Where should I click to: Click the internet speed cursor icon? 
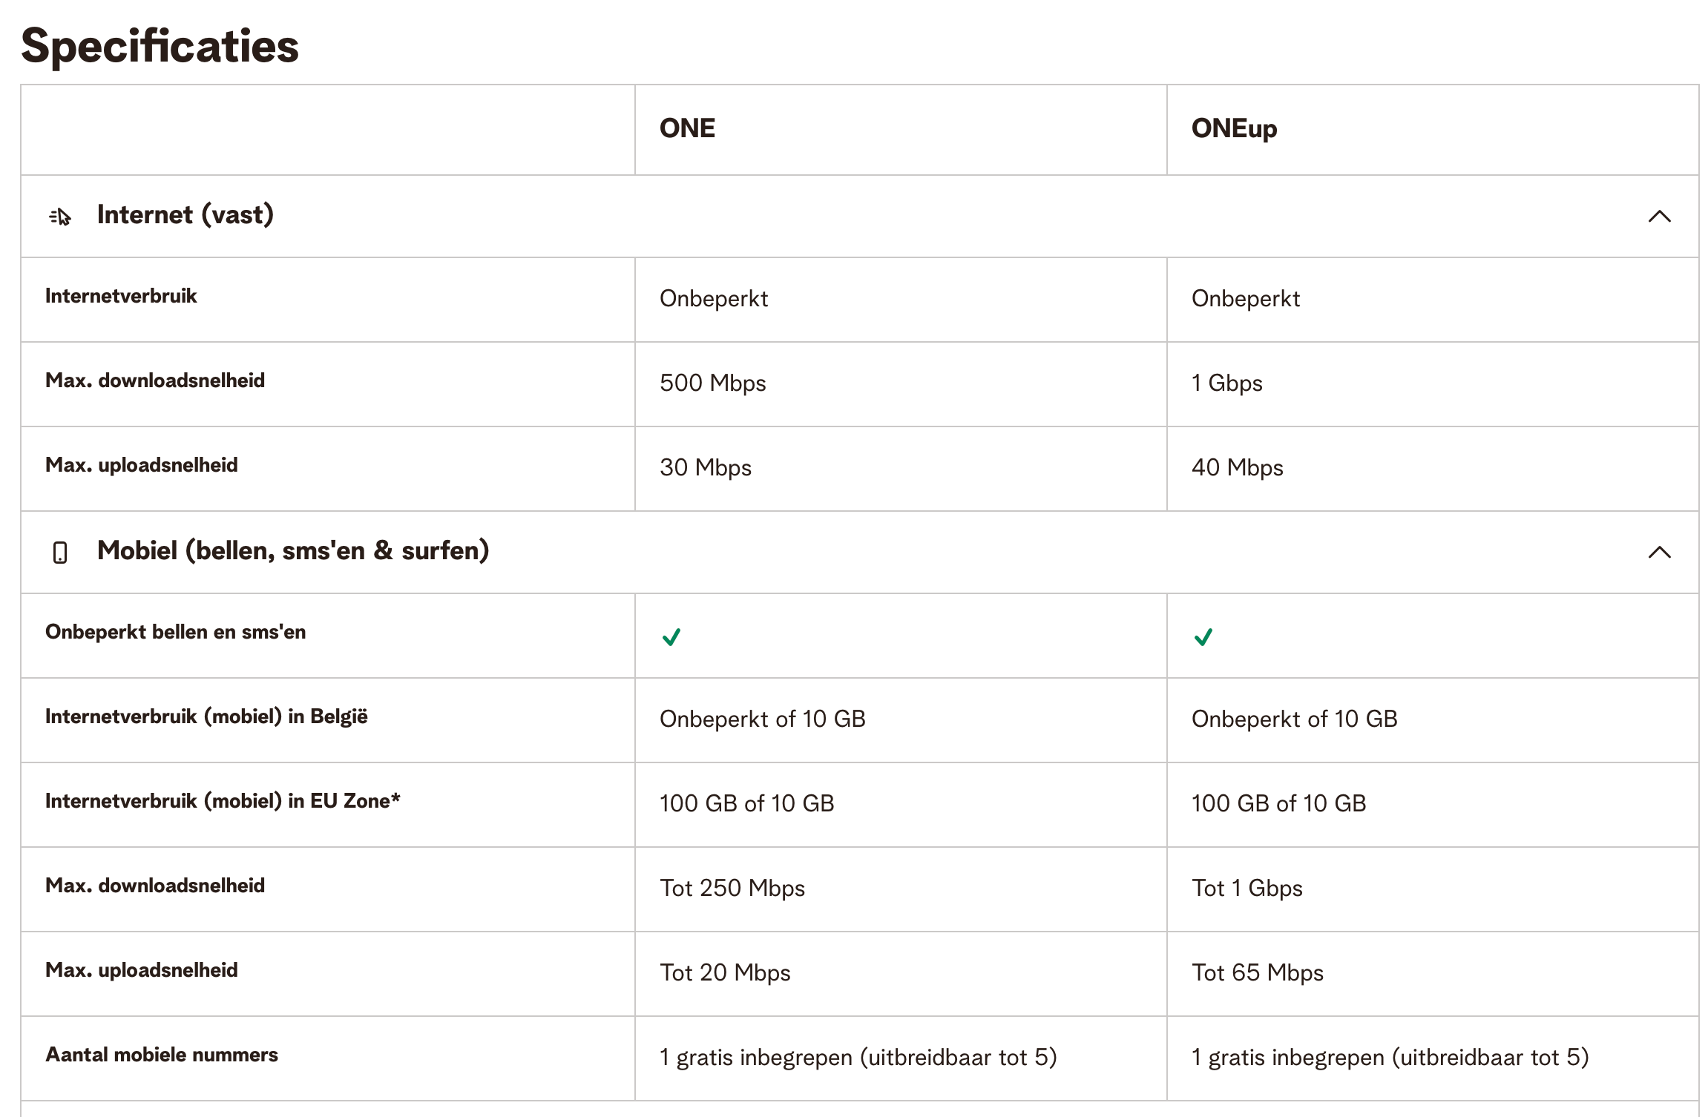pyautogui.click(x=60, y=217)
